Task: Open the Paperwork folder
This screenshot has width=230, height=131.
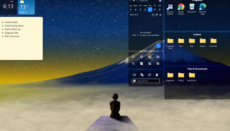Action: click(170, 77)
